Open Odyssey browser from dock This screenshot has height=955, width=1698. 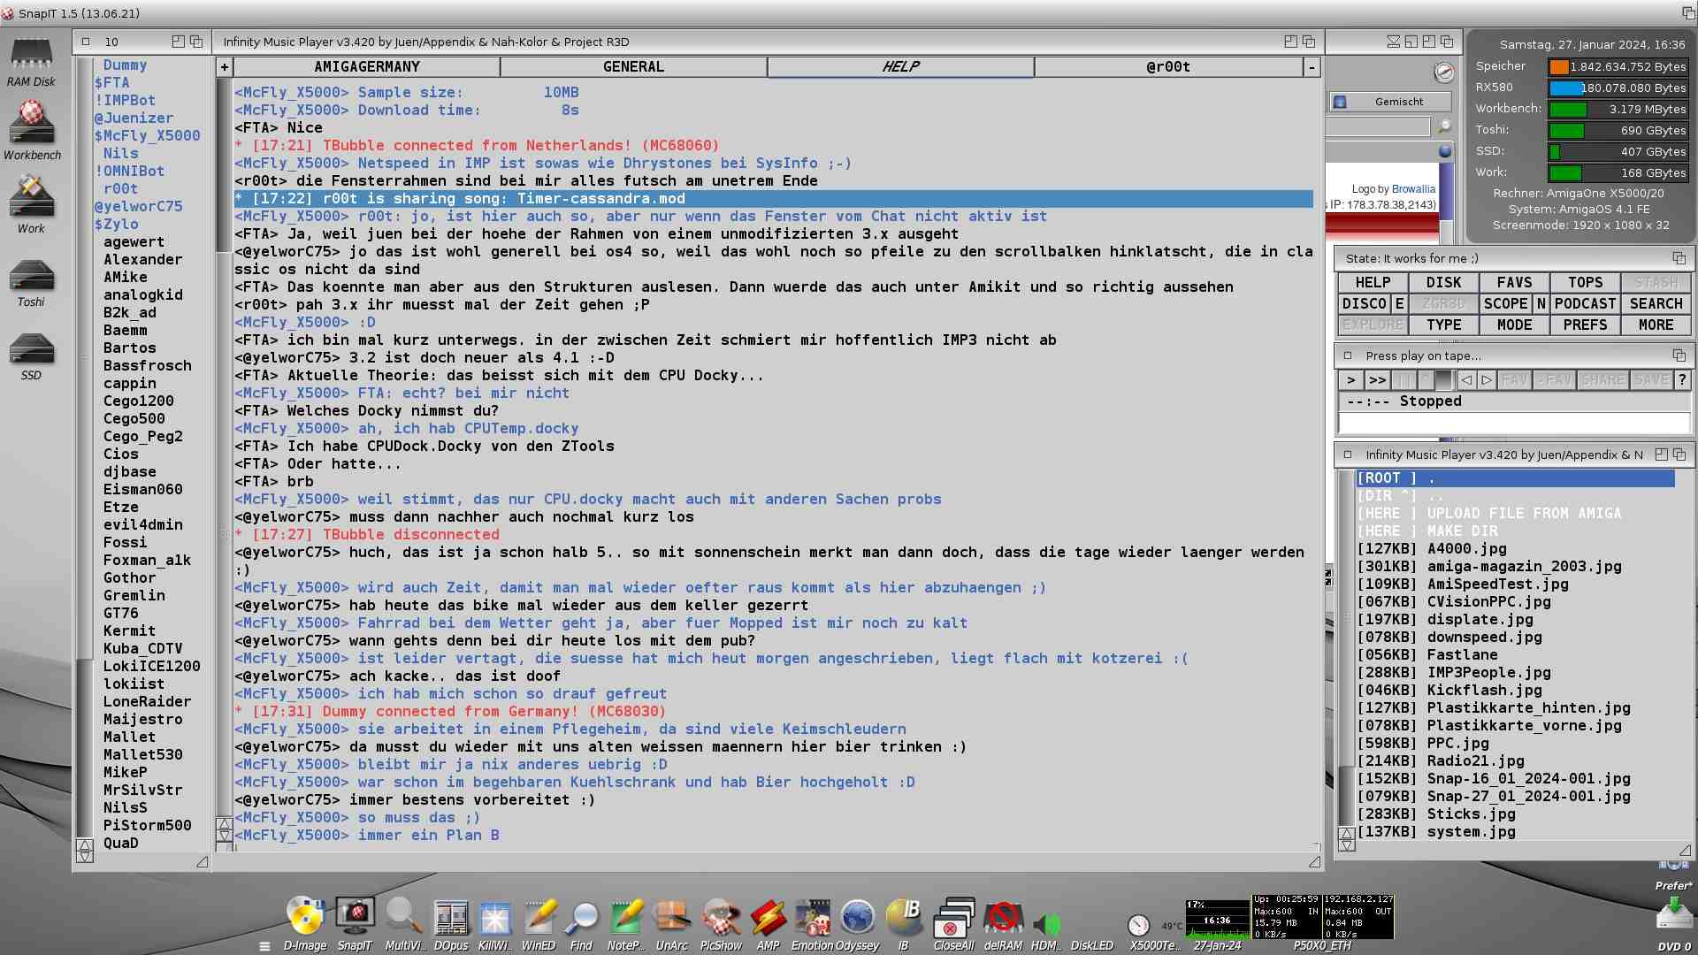[x=857, y=918]
